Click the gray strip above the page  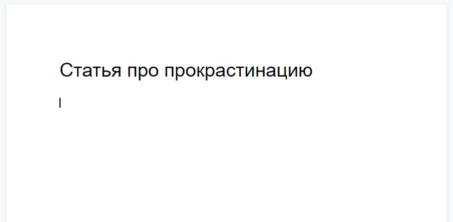coord(222,2)
